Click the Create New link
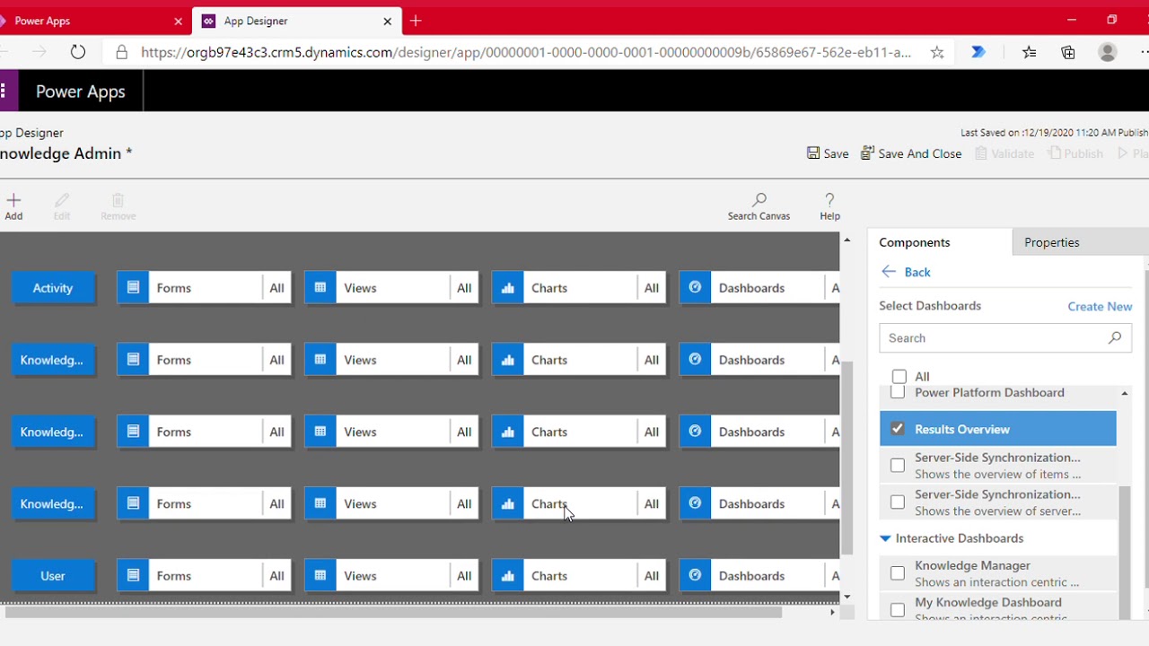 [x=1100, y=306]
